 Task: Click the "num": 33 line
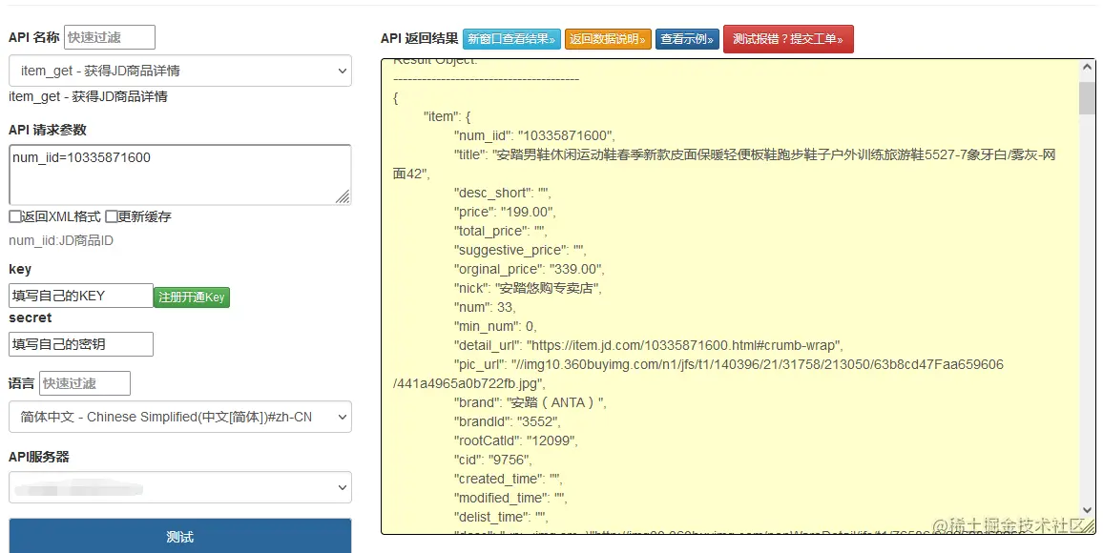(x=485, y=307)
